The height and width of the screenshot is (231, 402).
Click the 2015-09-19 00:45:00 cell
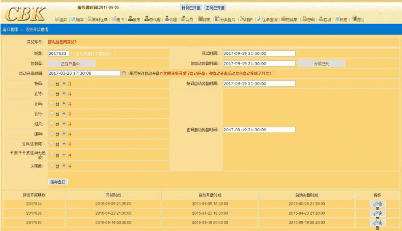pos(113,222)
